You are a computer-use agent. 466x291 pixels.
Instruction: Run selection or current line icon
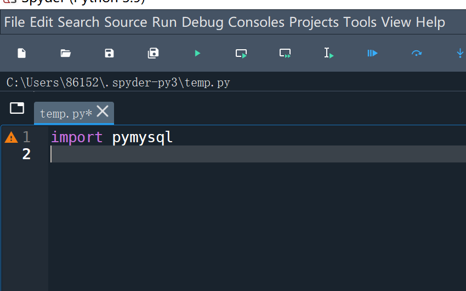tap(329, 54)
